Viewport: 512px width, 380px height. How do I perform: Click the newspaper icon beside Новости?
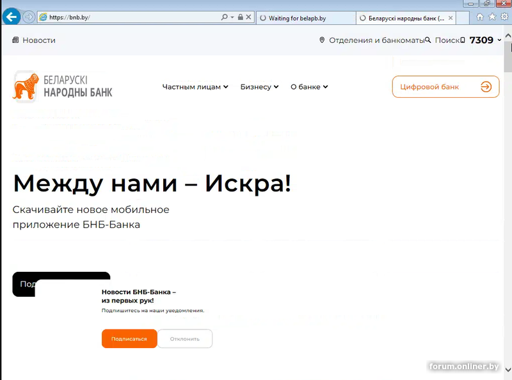(x=15, y=40)
